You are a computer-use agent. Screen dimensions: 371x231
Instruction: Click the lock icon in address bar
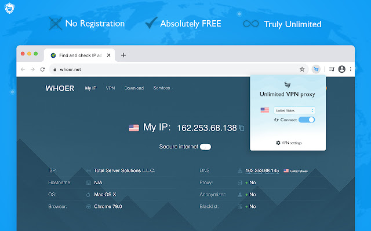[x=55, y=69]
